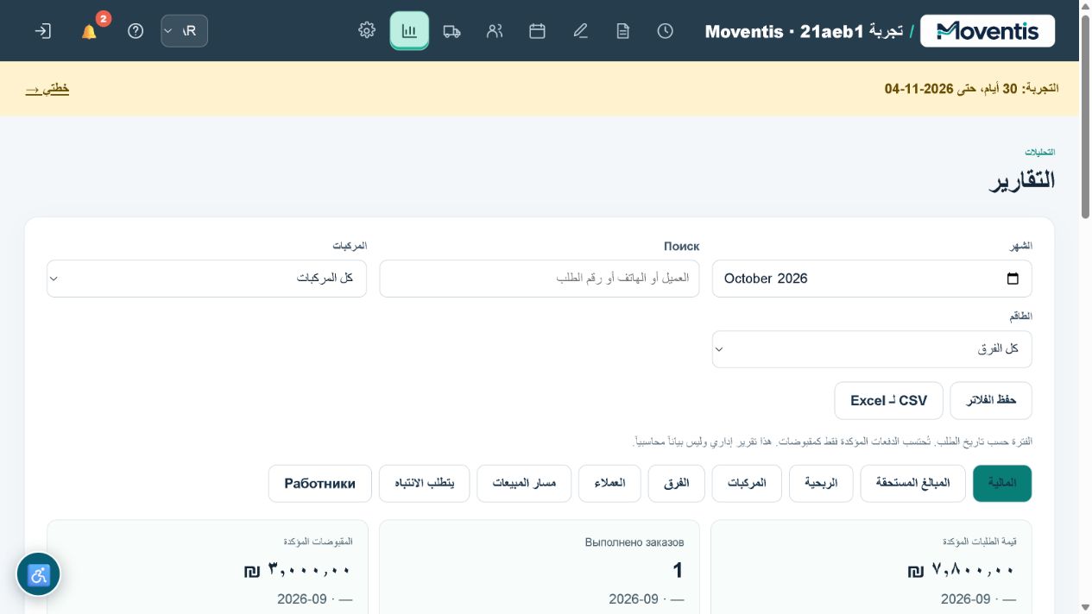Open the document page icon
This screenshot has width=1092, height=614.
pyautogui.click(x=622, y=31)
